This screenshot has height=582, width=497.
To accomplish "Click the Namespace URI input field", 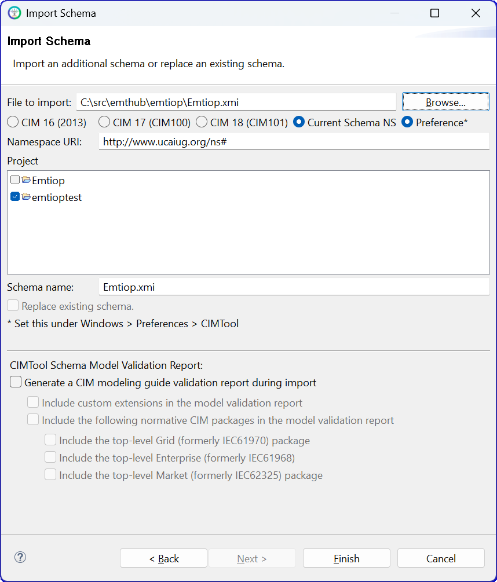I will pyautogui.click(x=294, y=141).
